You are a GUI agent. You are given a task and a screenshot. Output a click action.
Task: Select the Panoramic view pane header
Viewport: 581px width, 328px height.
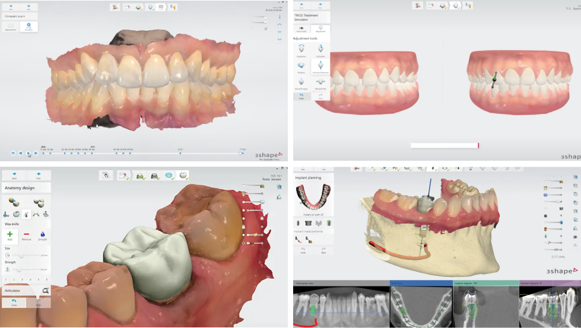coord(341,283)
